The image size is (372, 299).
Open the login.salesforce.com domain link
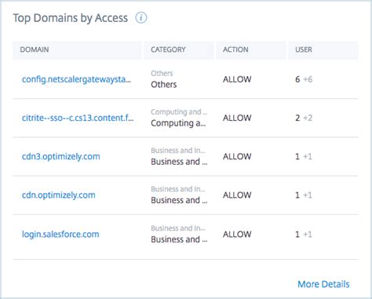(60, 234)
